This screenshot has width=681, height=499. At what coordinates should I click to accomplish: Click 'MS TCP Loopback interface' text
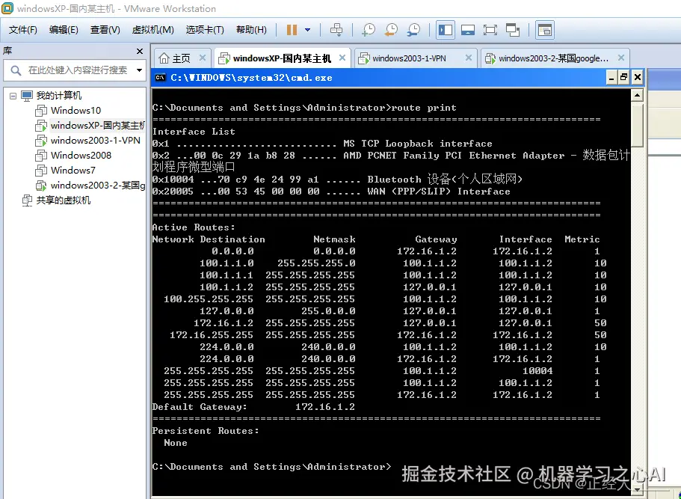[x=418, y=144]
